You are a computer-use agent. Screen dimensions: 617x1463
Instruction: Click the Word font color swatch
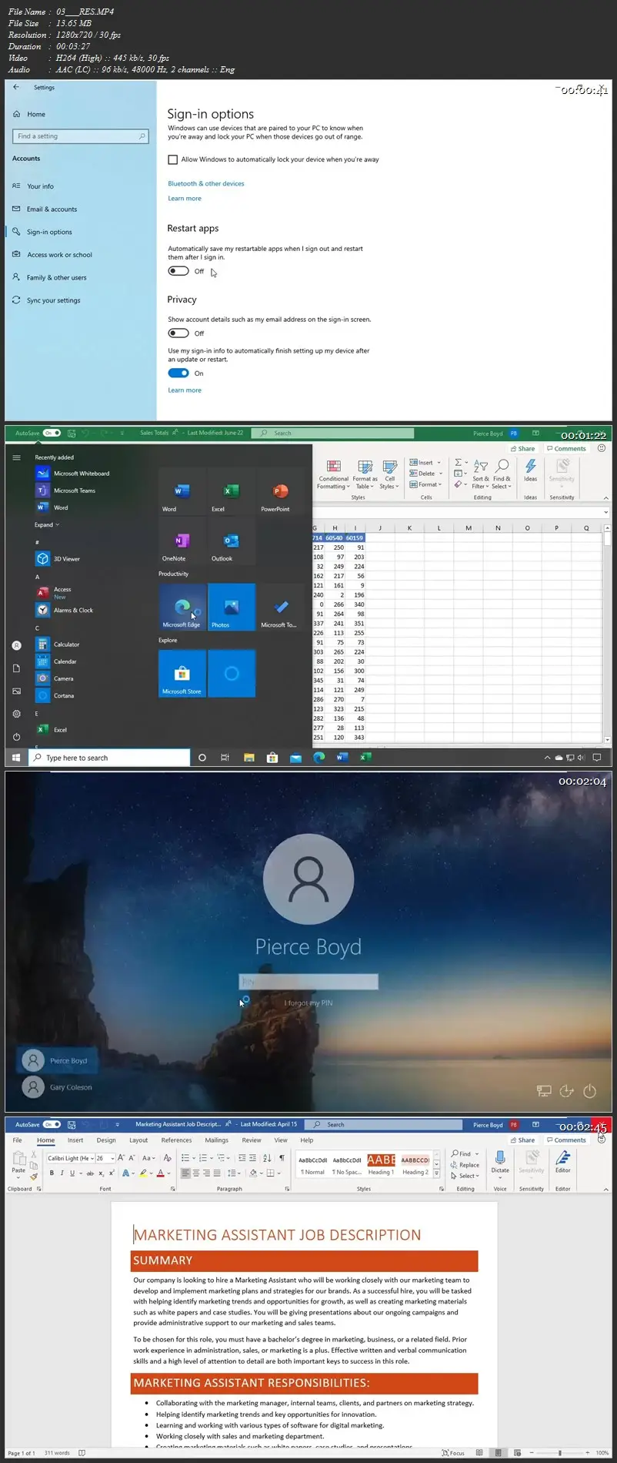click(x=160, y=1173)
